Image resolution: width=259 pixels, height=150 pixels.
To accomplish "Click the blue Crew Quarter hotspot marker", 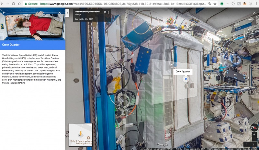I will tap(186, 79).
